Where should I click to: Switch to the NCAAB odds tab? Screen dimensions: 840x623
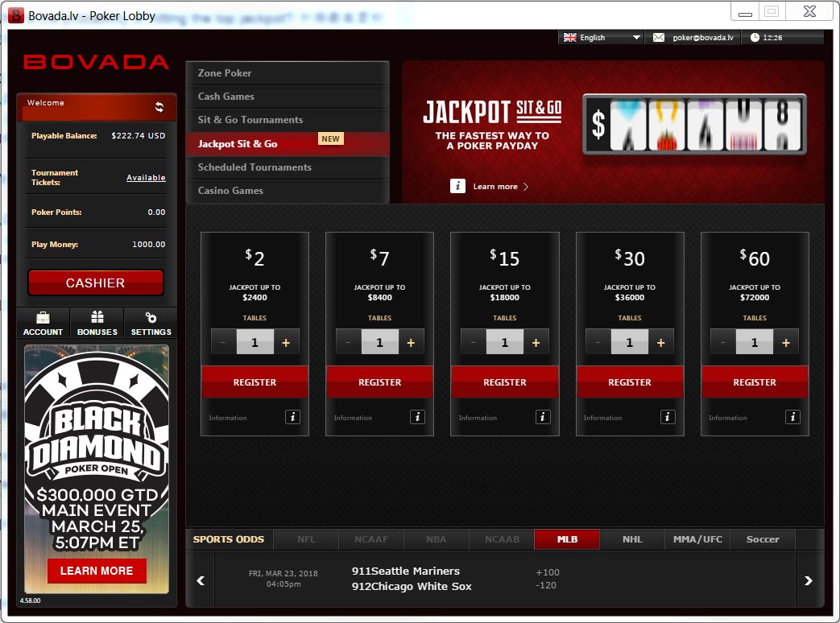coord(502,539)
